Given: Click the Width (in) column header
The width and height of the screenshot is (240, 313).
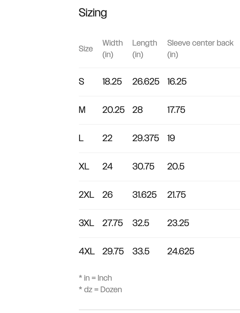Looking at the screenshot, I should coord(113,49).
